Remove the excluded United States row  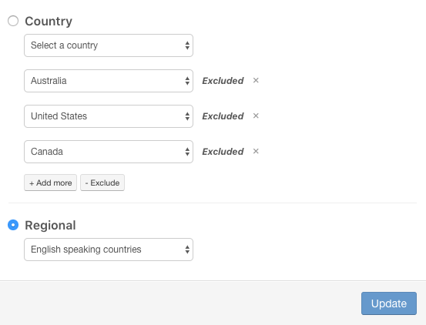click(x=256, y=116)
